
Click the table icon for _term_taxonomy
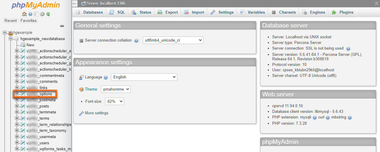coord(23,131)
